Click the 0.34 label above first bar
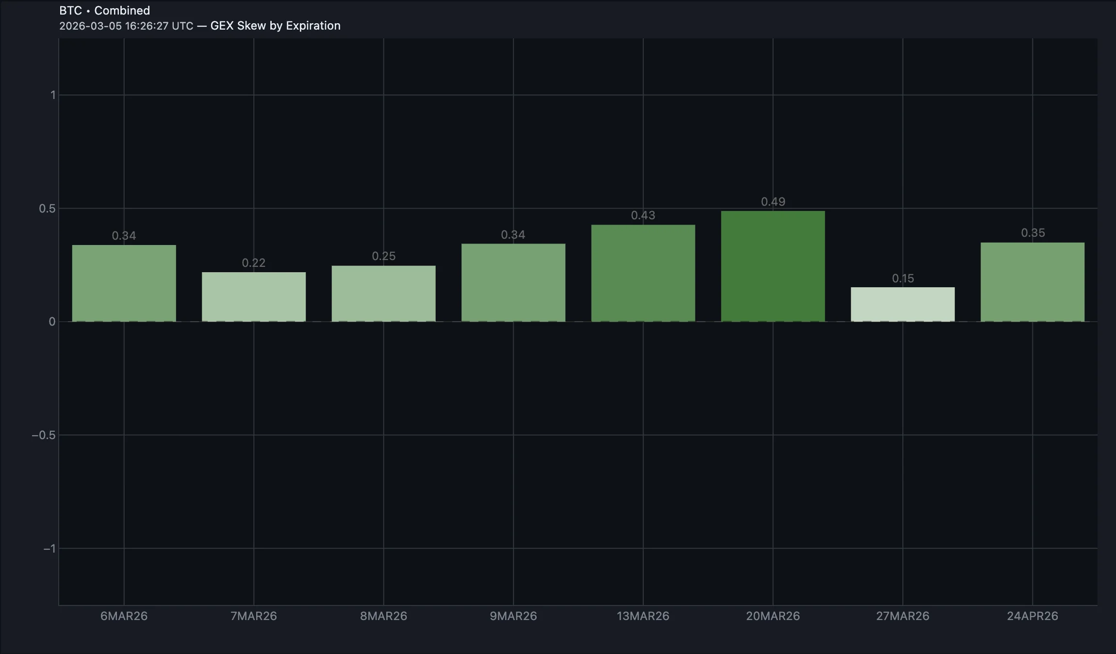The height and width of the screenshot is (654, 1116). [124, 236]
